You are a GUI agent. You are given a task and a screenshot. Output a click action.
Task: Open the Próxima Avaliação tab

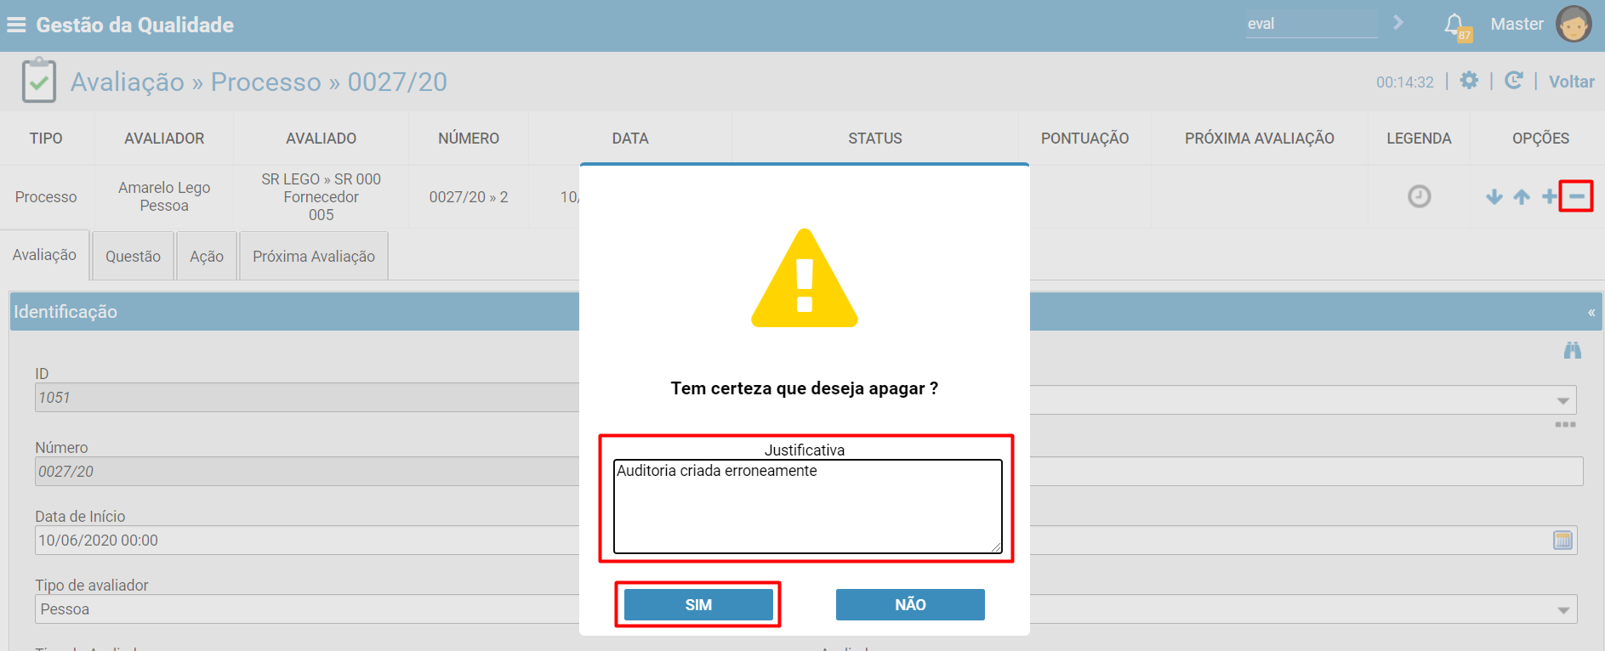coord(314,256)
